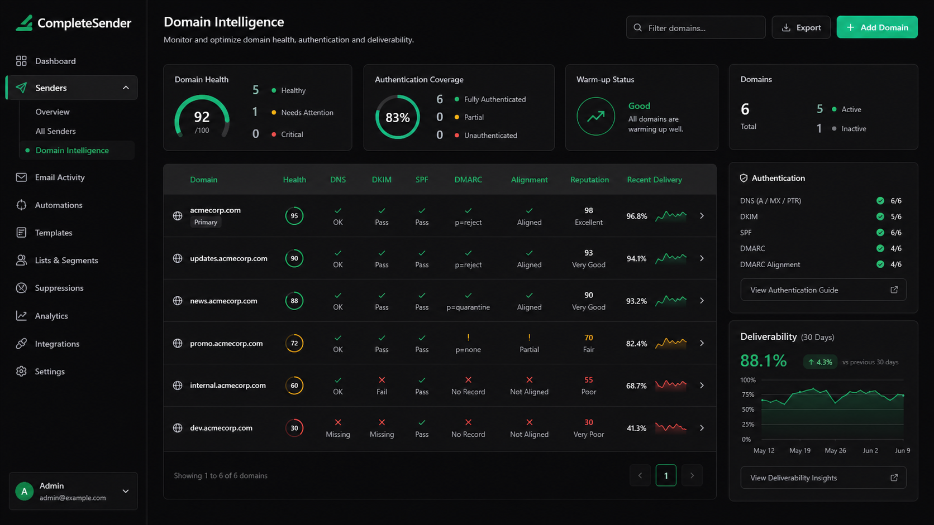Click the Suppressions blocked icon
This screenshot has height=525, width=934.
point(21,288)
